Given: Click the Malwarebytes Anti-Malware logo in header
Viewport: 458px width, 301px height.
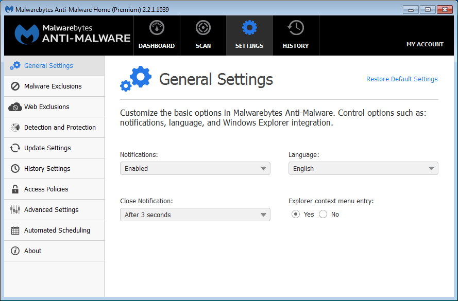Looking at the screenshot, I should pos(73,34).
